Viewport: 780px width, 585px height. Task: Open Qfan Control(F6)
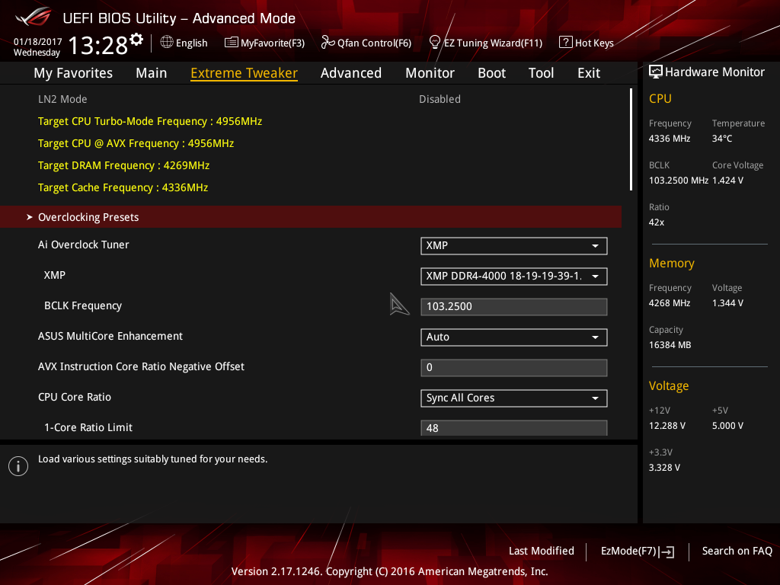pos(366,43)
